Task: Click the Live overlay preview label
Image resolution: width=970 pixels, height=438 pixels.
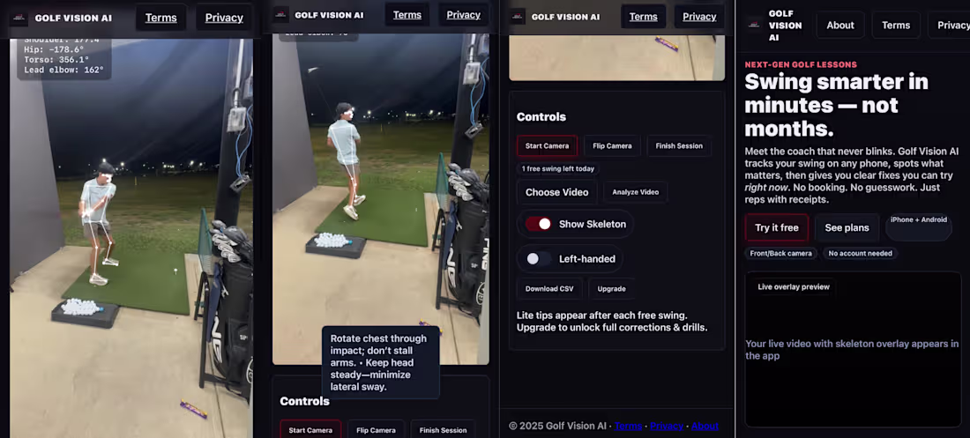Action: 794,287
